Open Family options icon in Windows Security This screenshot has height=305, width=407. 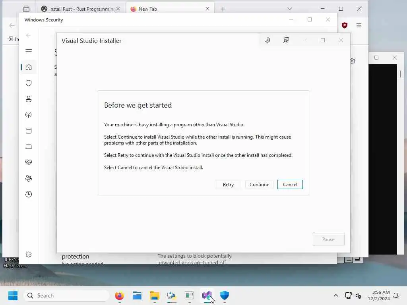(29, 178)
